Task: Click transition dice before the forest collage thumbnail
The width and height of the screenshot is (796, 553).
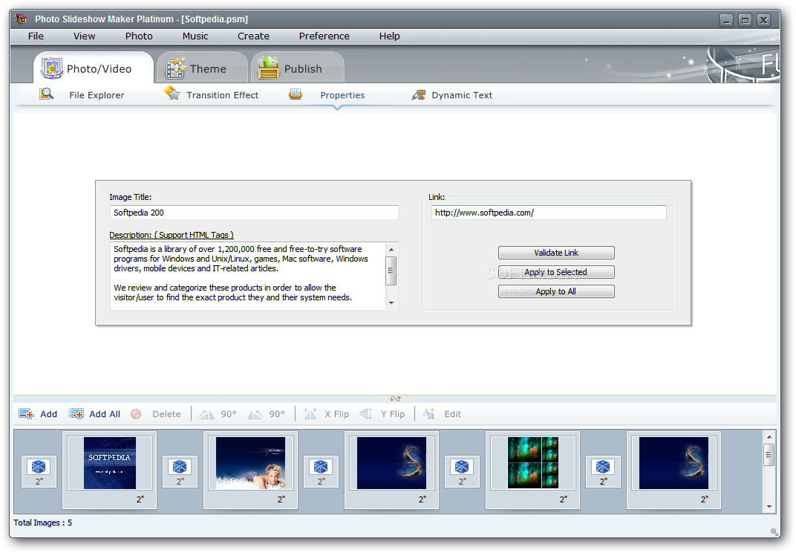Action: (x=462, y=467)
